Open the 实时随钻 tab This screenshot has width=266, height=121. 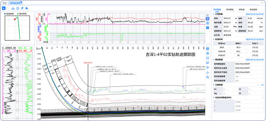coord(230,9)
